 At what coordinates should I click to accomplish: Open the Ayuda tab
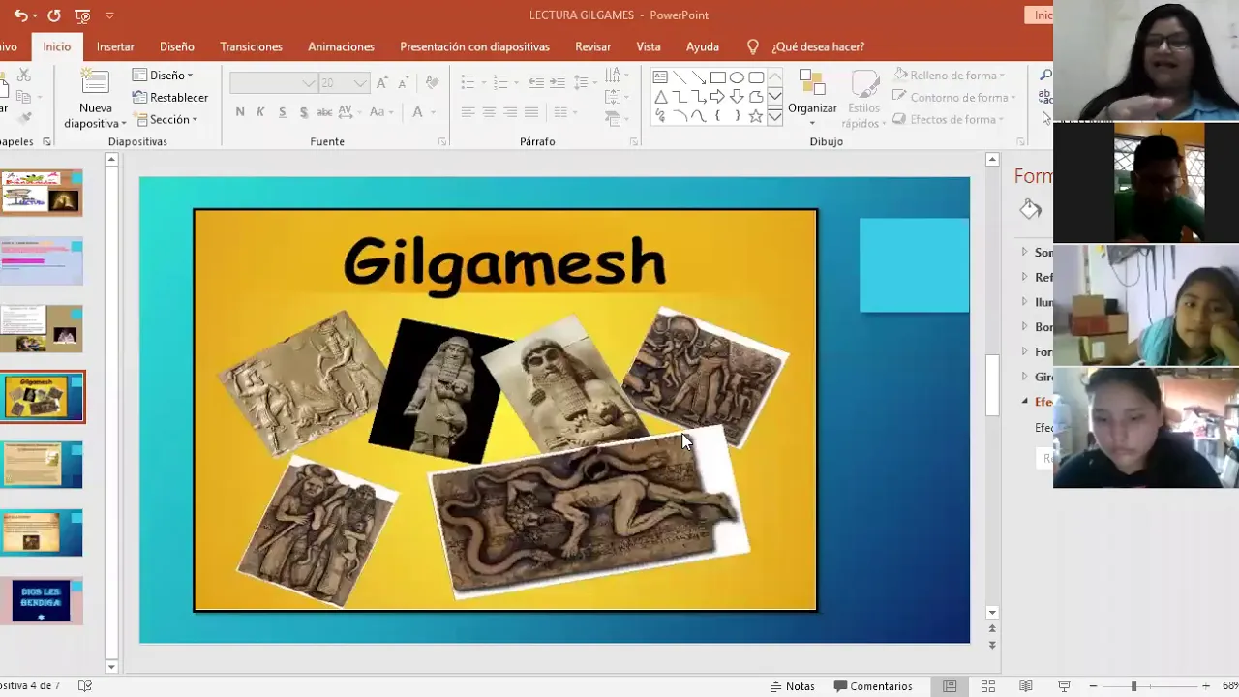pos(703,46)
